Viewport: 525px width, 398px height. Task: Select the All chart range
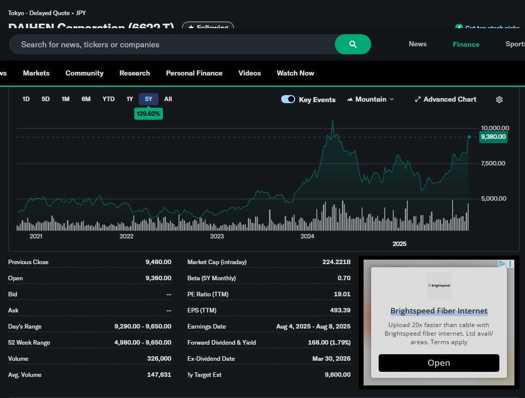coord(168,99)
